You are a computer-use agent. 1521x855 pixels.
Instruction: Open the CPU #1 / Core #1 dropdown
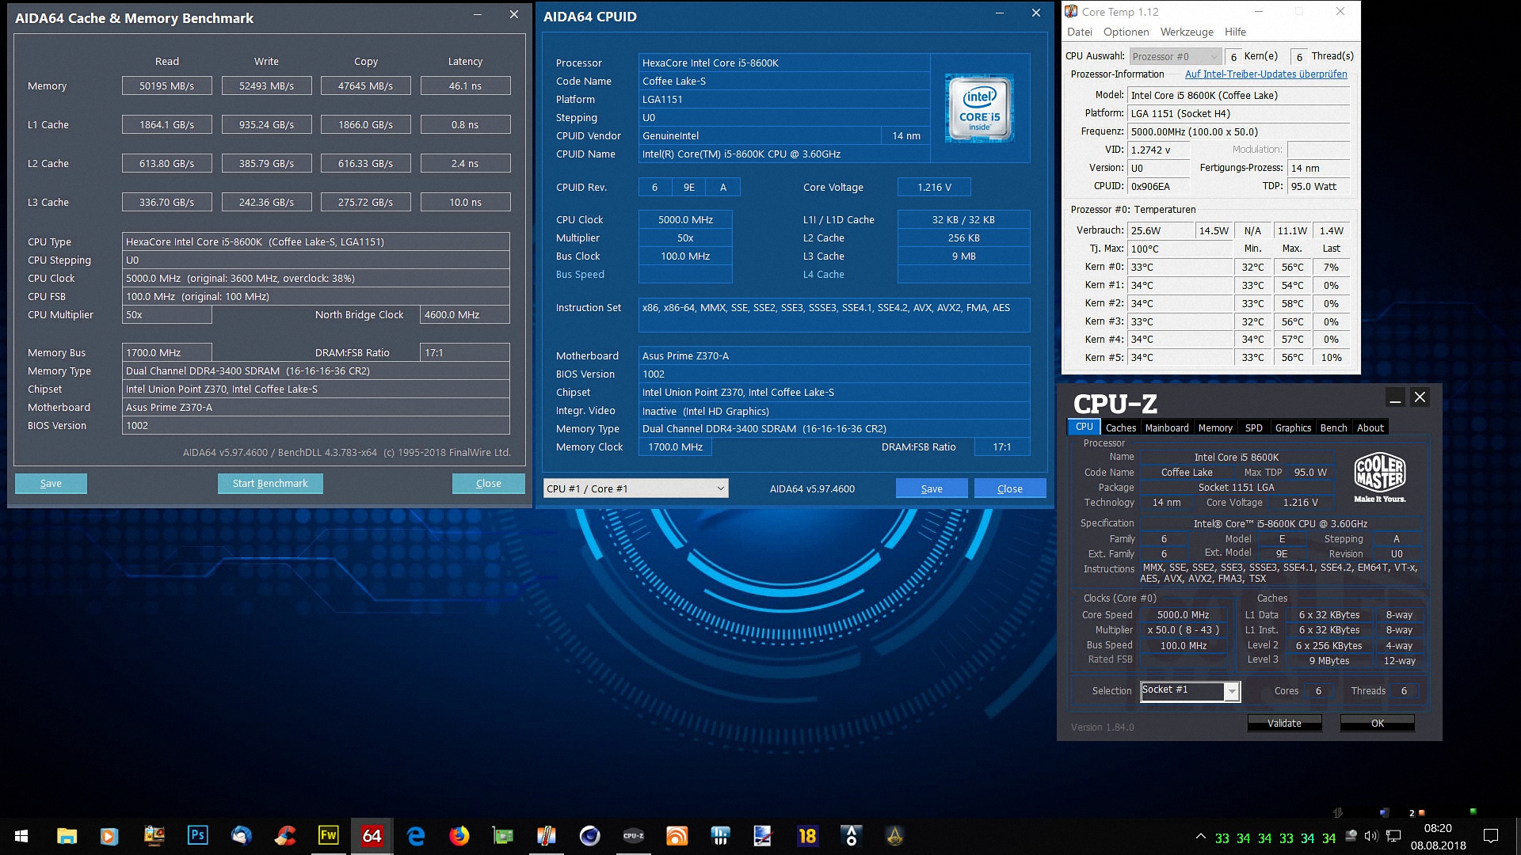coord(635,488)
